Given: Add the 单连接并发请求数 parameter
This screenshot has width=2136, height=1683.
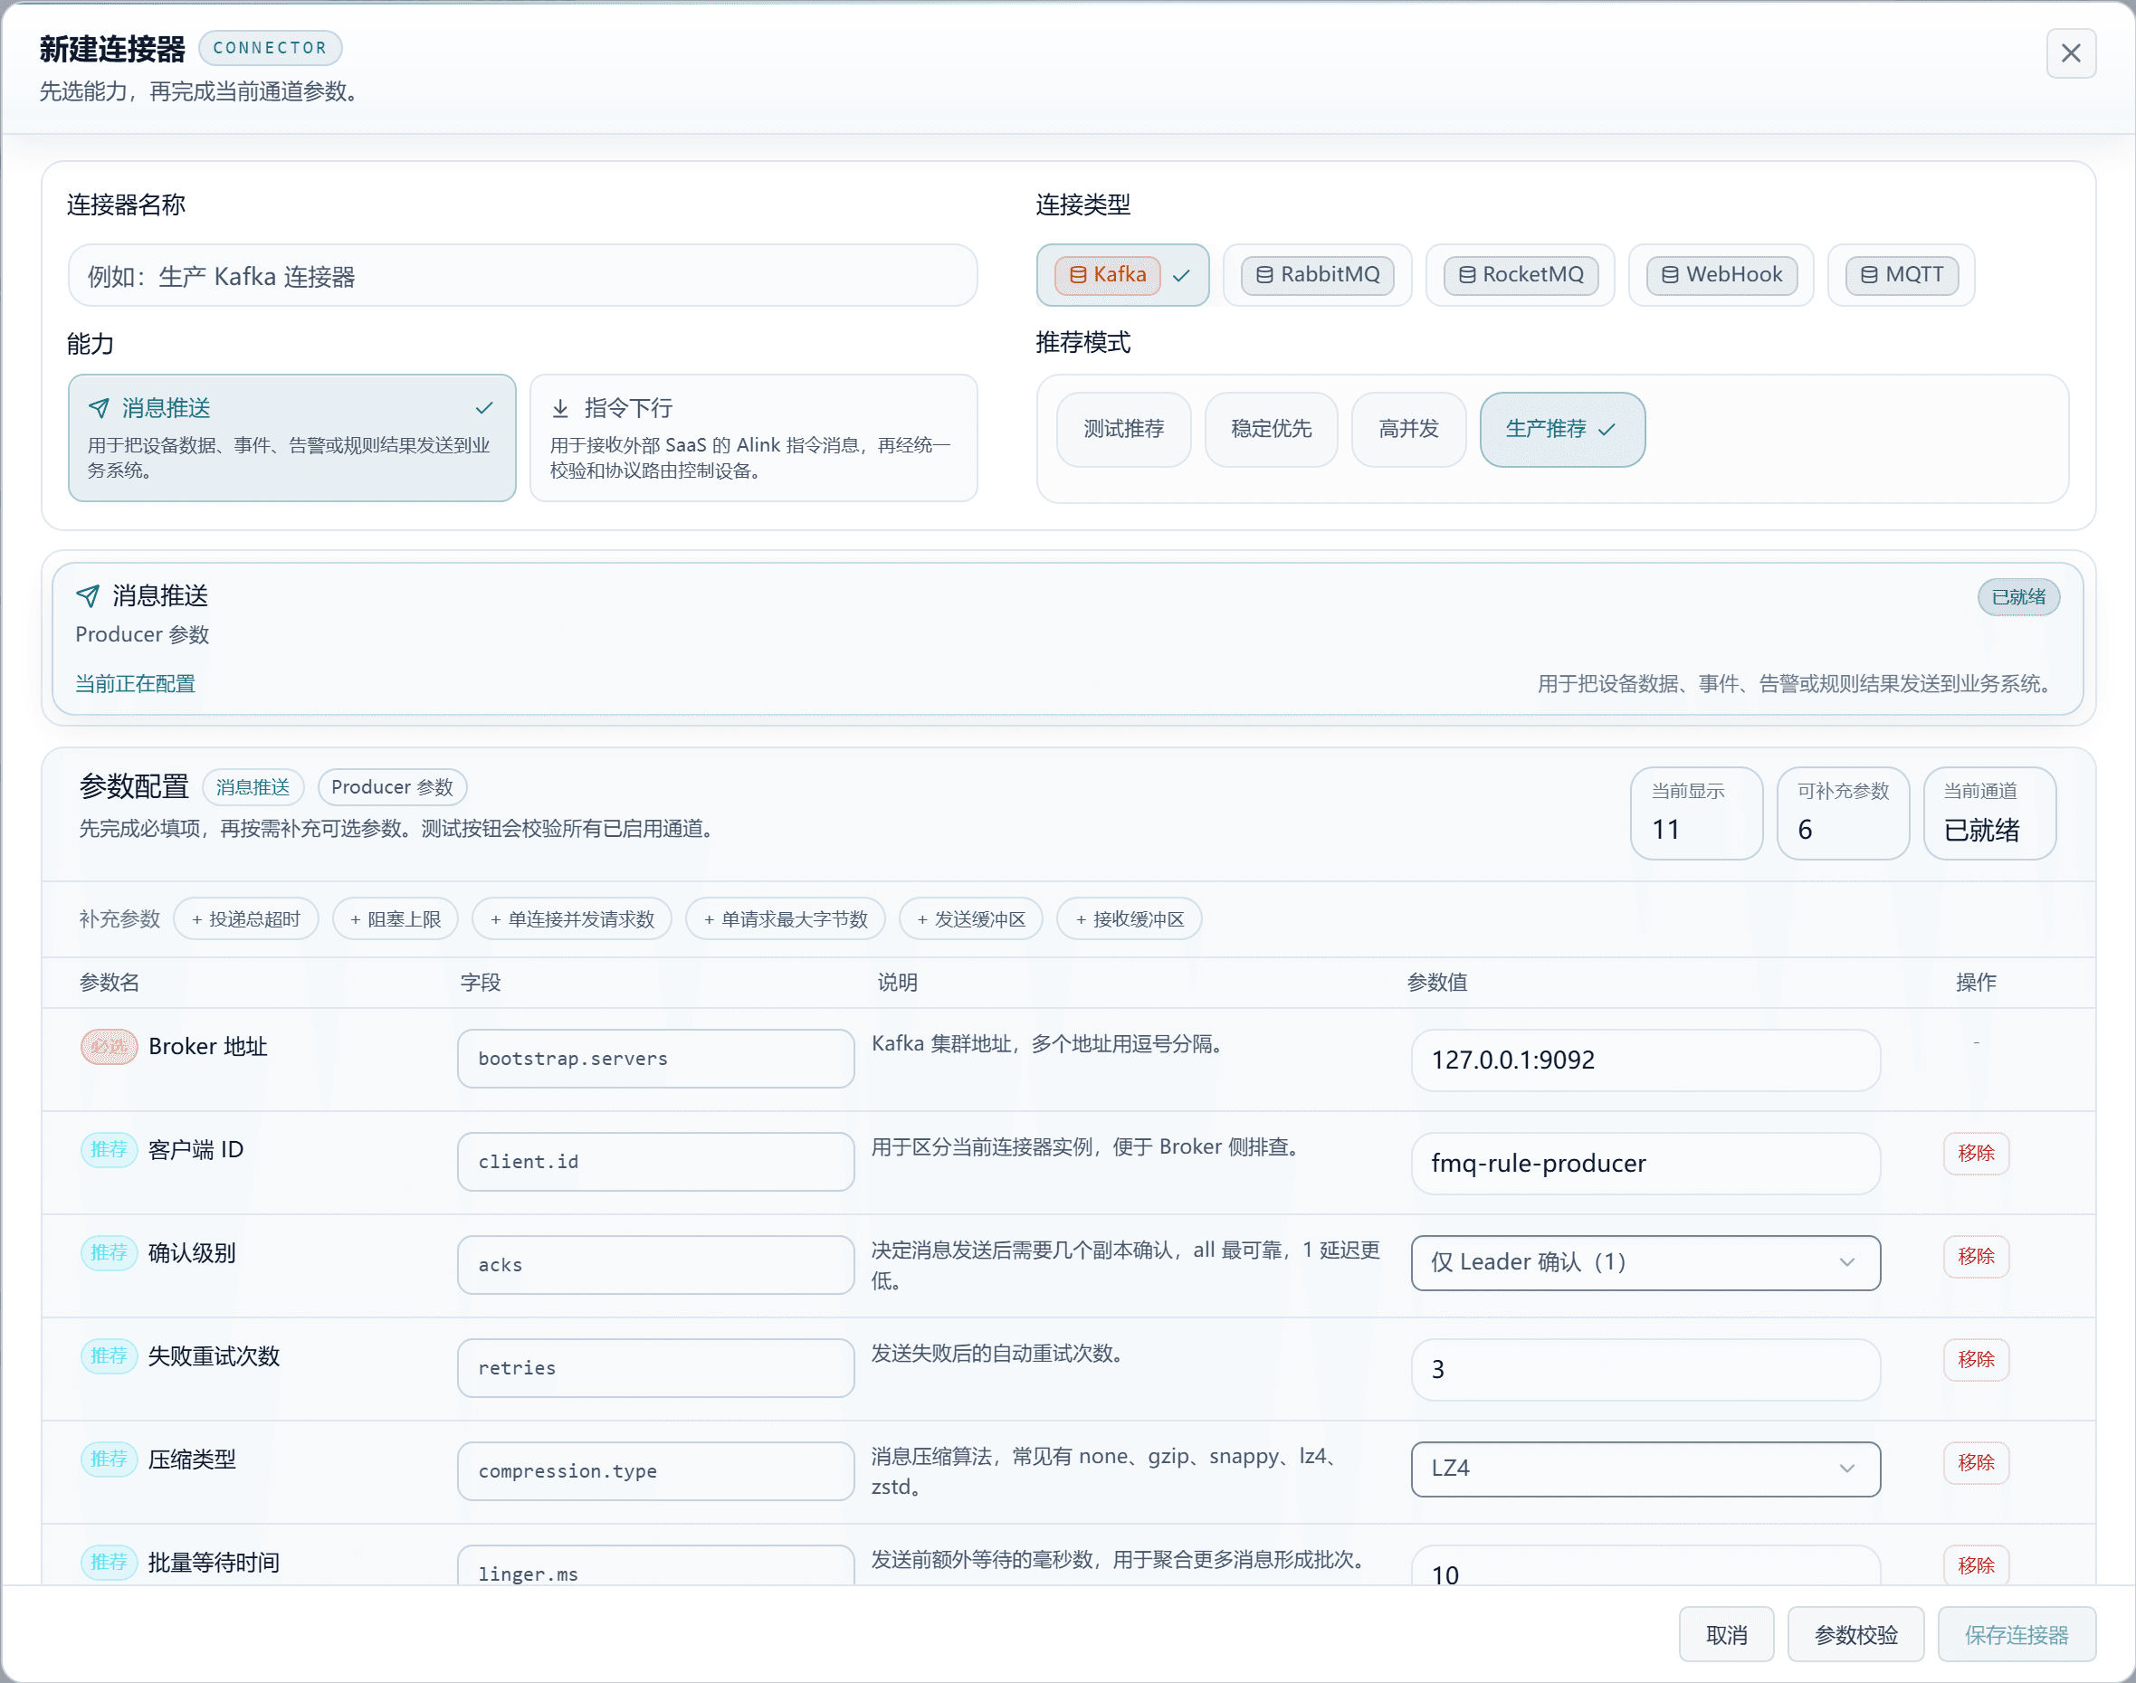Looking at the screenshot, I should click(x=572, y=918).
